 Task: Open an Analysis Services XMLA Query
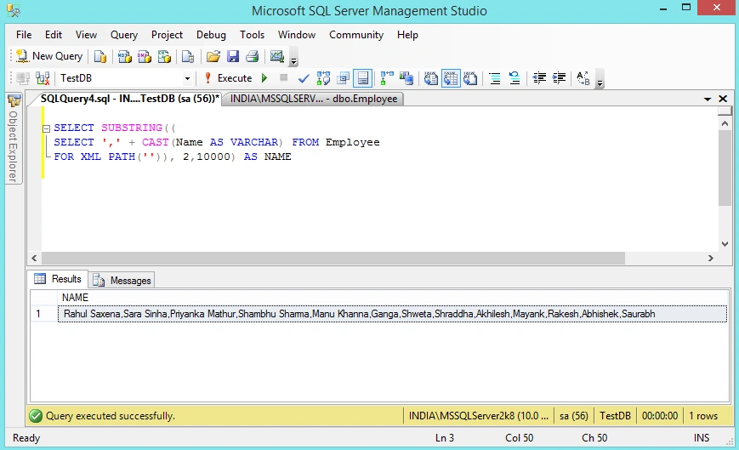(164, 56)
